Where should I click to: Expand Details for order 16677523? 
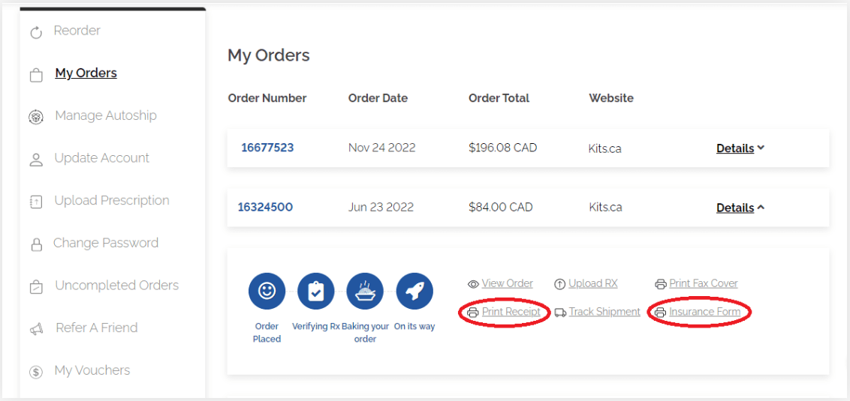click(x=740, y=148)
